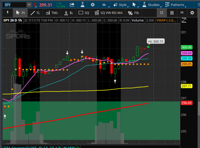This screenshot has width=200, height=148.
Task: Choose the $L price level tool
Action: [x=69, y=12]
